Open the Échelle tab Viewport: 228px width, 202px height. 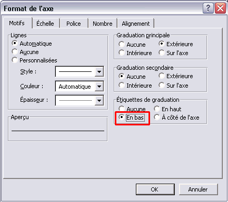point(45,23)
